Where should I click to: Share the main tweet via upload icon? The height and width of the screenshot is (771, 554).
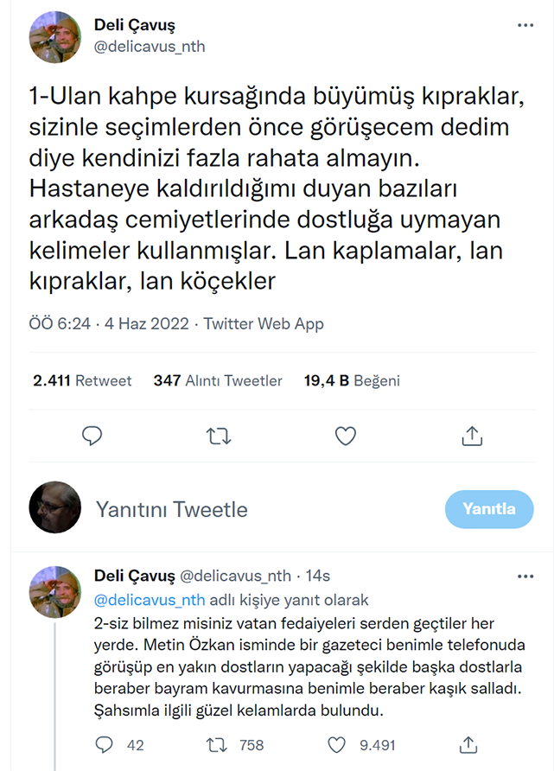(x=472, y=436)
